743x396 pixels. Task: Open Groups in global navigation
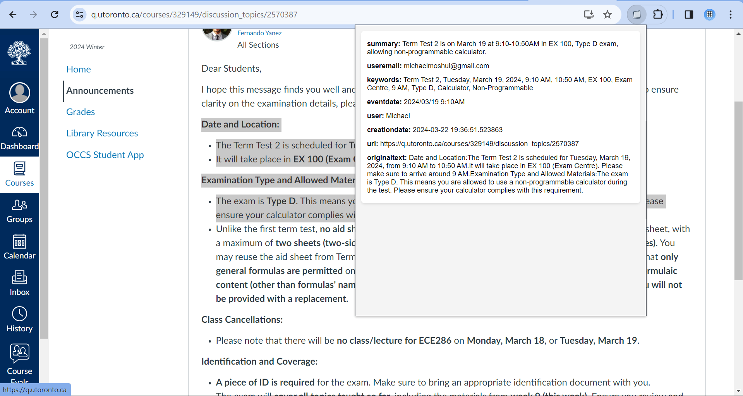19,211
